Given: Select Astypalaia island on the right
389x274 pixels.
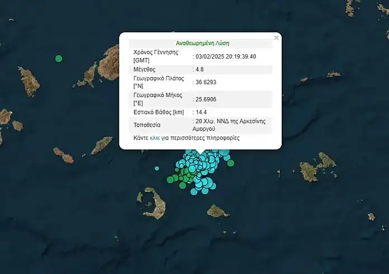Looking at the screenshot, I should pos(316,167).
